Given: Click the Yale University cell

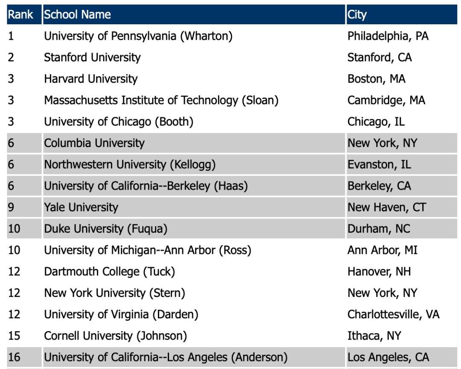Looking at the screenshot, I should (x=81, y=208).
